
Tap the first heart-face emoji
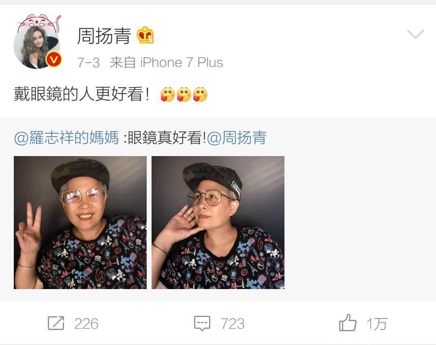168,94
